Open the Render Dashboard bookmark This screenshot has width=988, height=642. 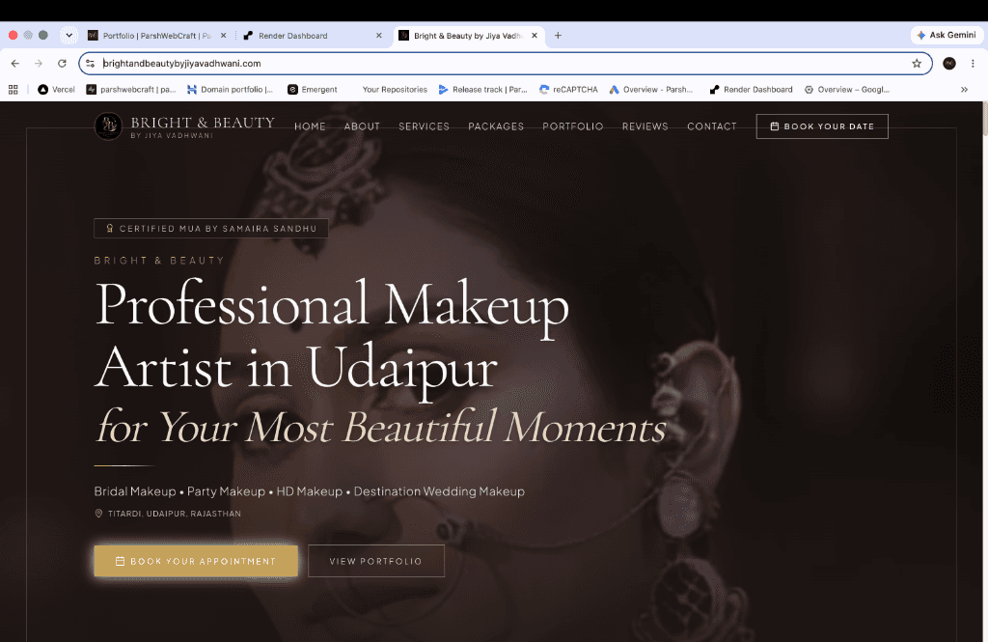(x=751, y=90)
